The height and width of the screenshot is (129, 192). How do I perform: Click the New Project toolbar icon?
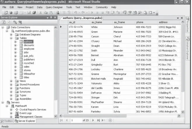pos(6,12)
